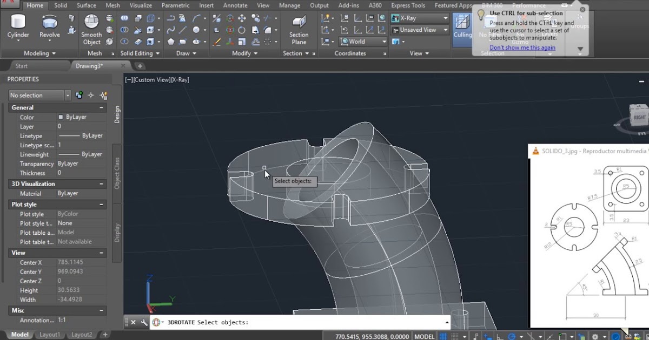Open Reproductor multimedia VLC window icon
Screen dimensions: 649x340
[x=535, y=151]
